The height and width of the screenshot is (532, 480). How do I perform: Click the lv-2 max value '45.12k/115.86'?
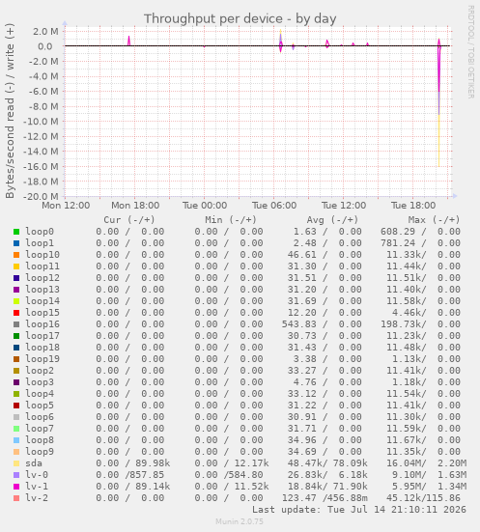coord(423,498)
